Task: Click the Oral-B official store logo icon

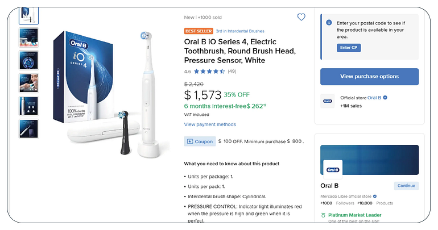Action: [x=328, y=101]
